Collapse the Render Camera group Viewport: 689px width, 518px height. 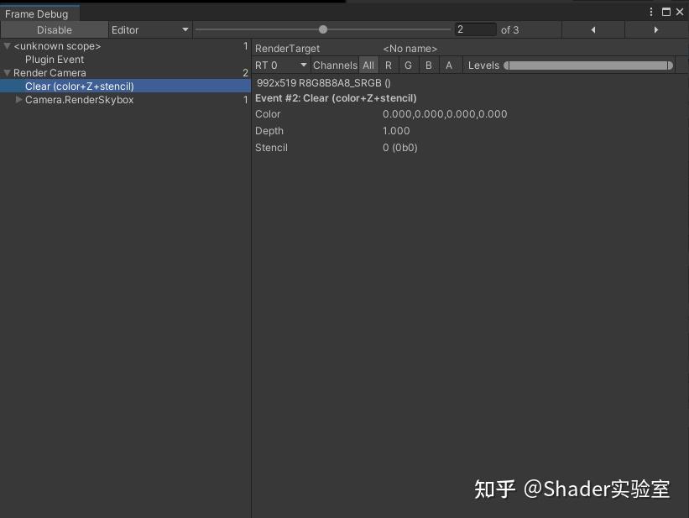(x=7, y=72)
